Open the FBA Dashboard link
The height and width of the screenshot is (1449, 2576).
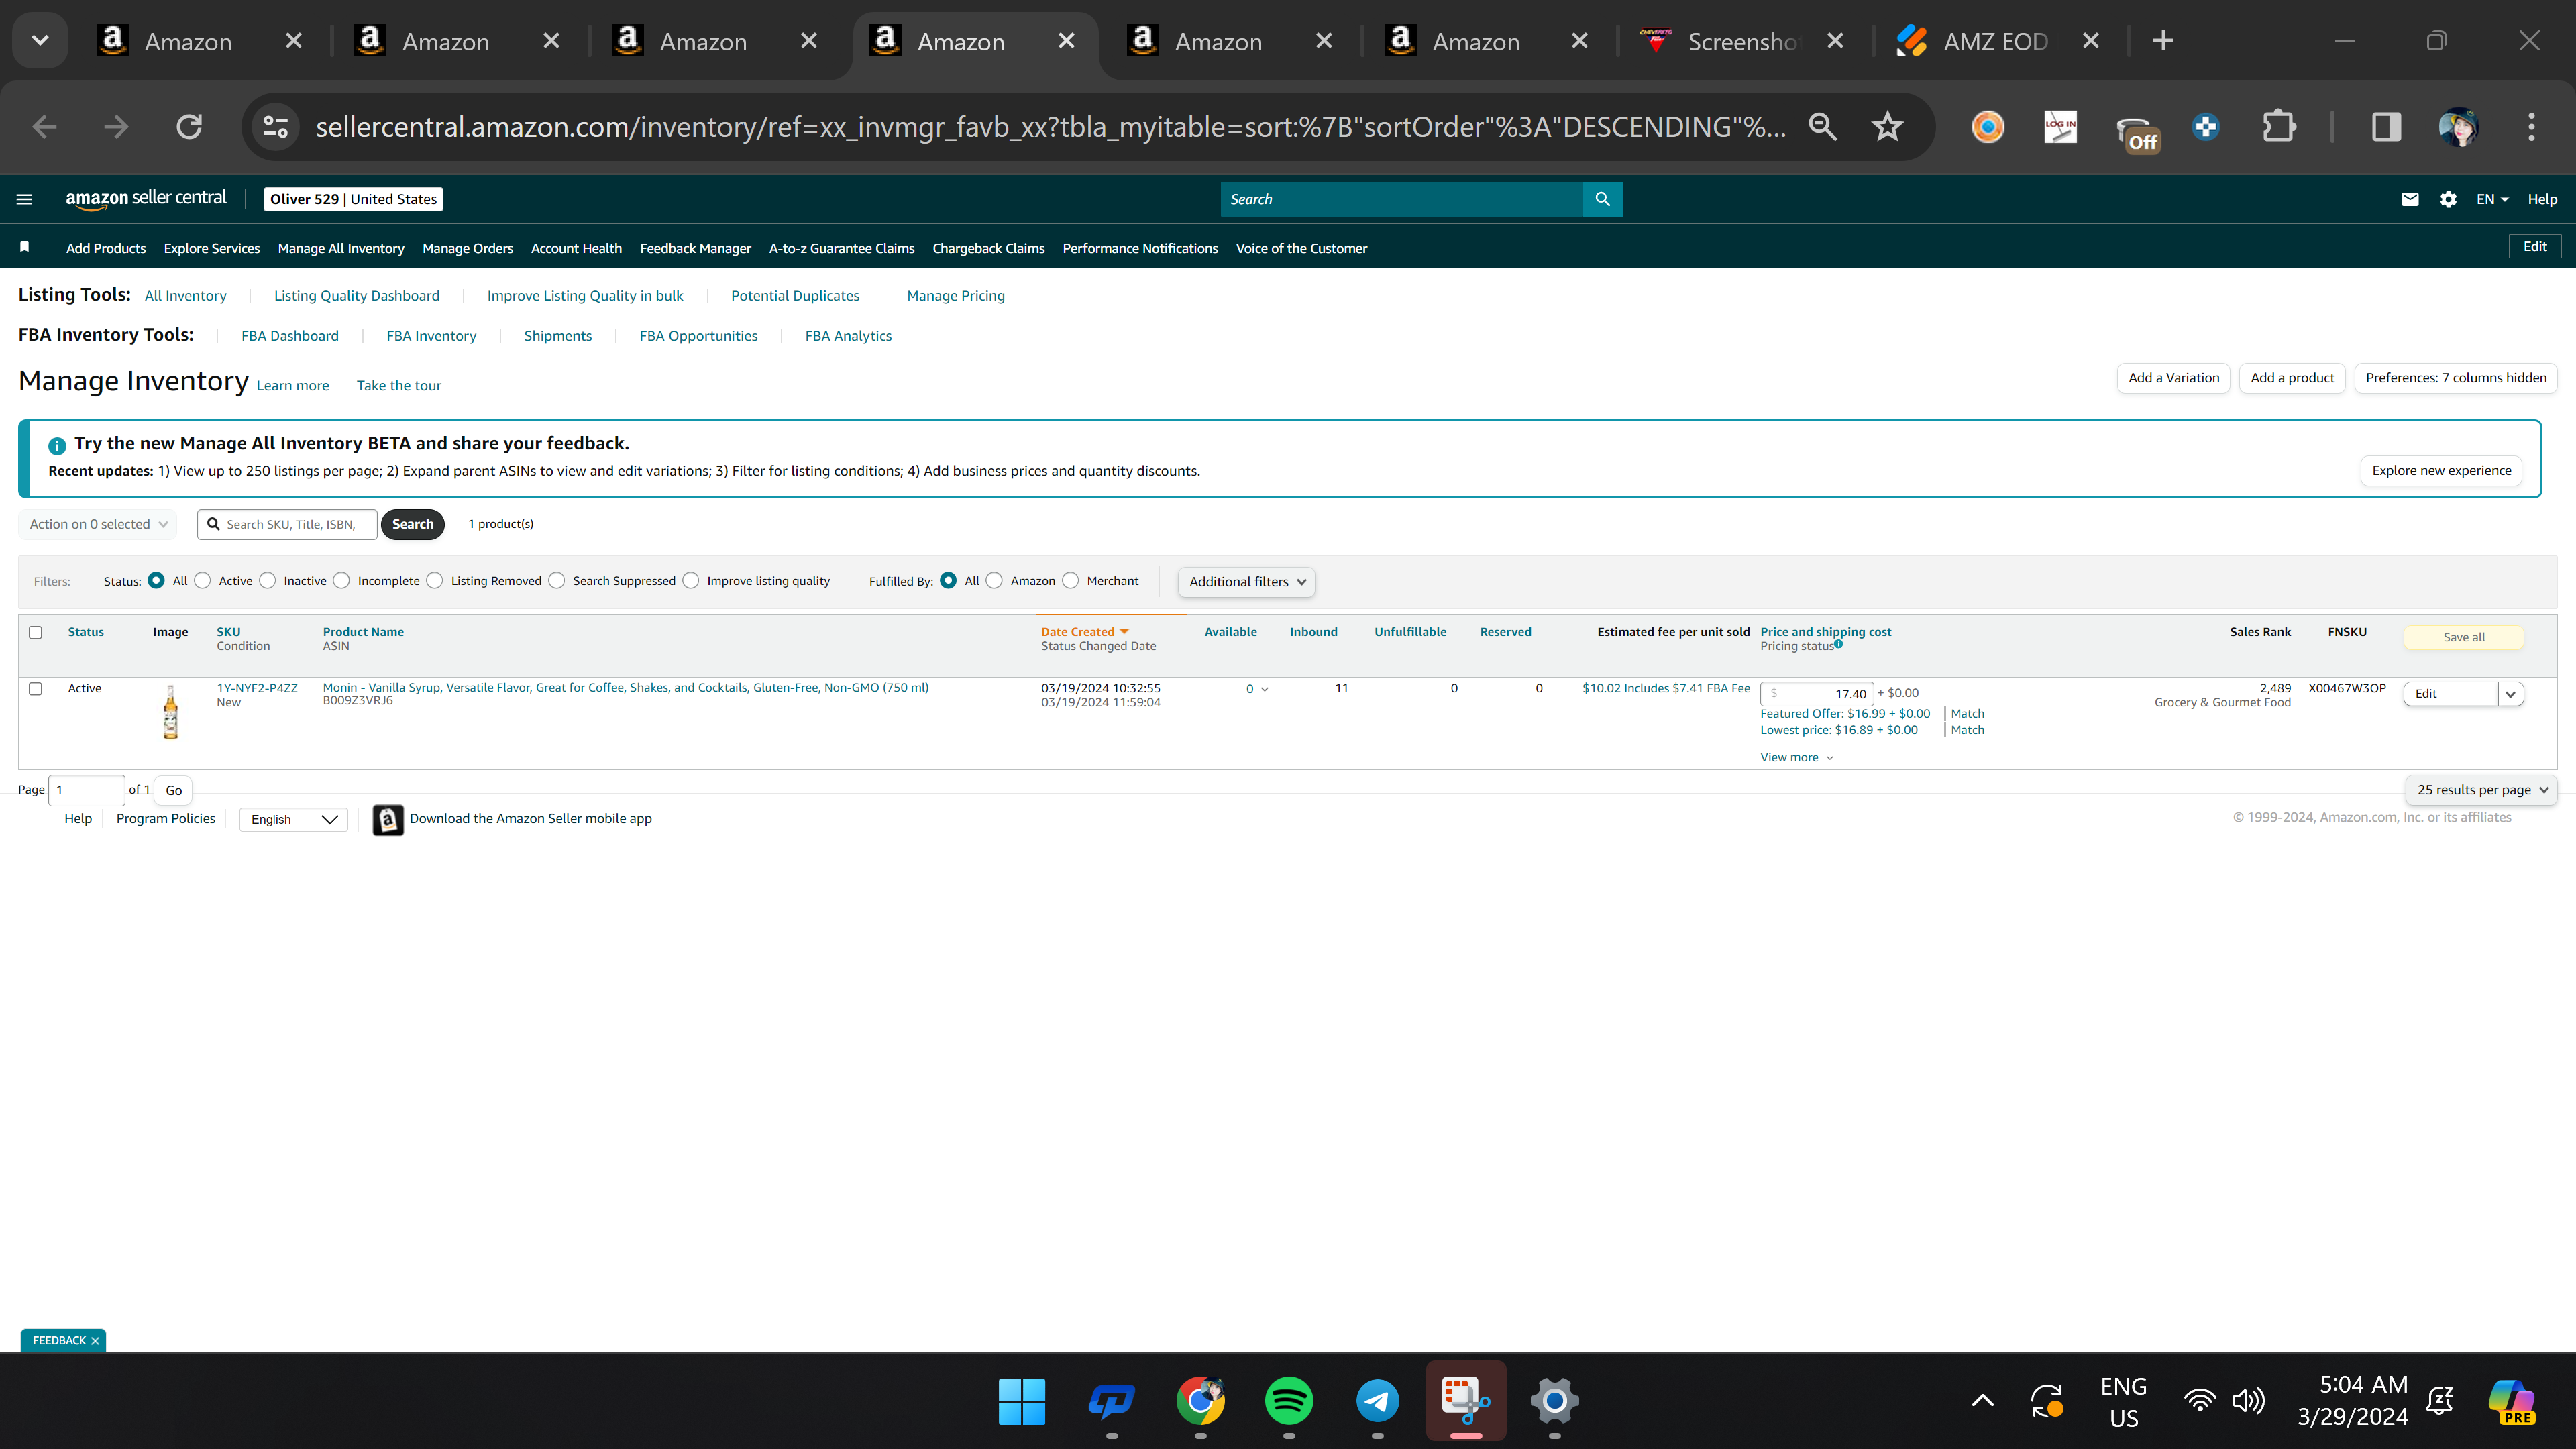click(290, 336)
